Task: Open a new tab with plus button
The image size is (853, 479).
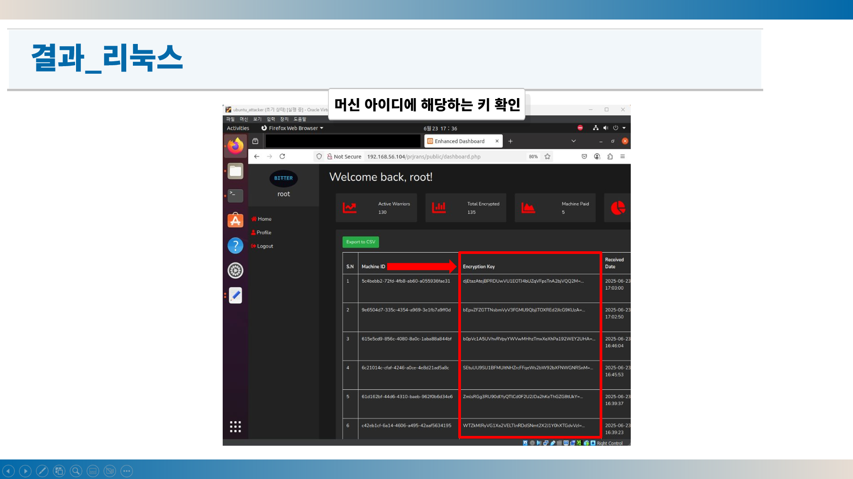Action: 510,141
